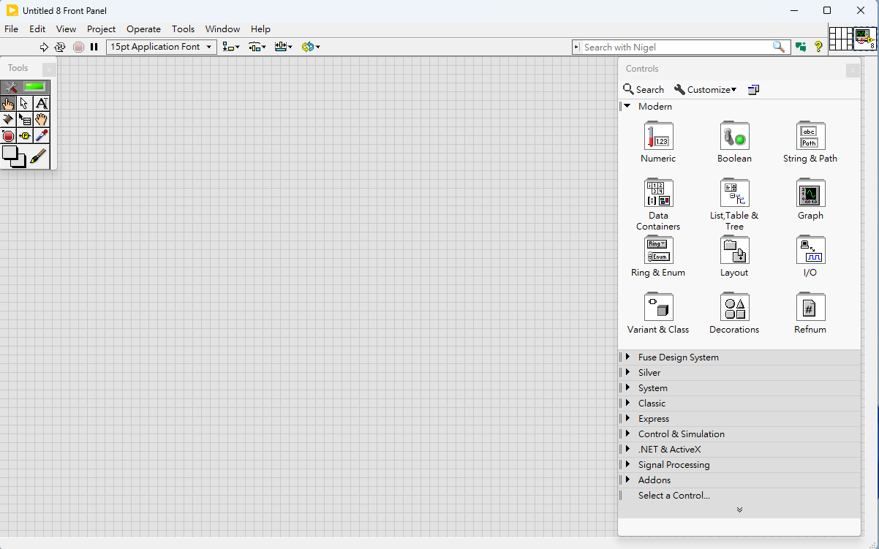Image resolution: width=879 pixels, height=549 pixels.
Task: Click the Run Continuously button
Action: tap(61, 47)
